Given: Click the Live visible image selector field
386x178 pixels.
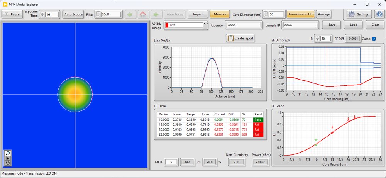Looking at the screenshot, I should [184, 25].
